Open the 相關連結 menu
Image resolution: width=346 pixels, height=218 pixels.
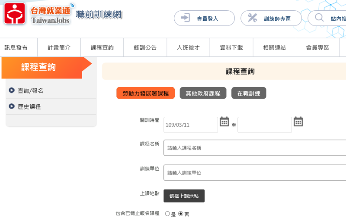[x=275, y=47]
